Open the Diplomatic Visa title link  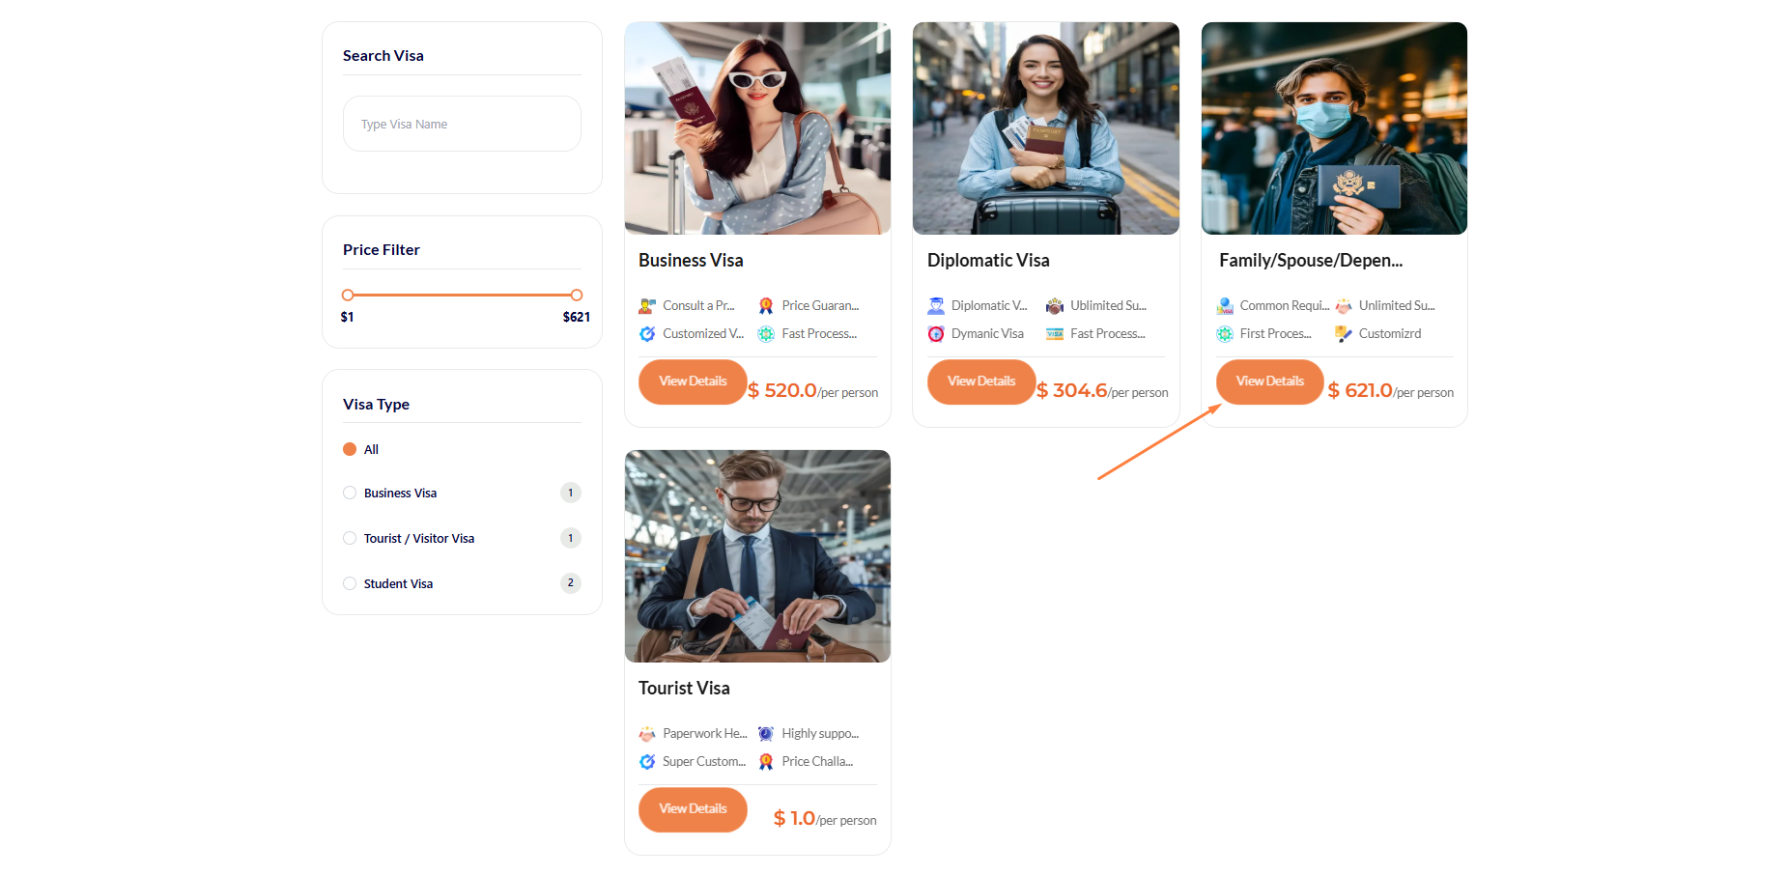pyautogui.click(x=988, y=261)
